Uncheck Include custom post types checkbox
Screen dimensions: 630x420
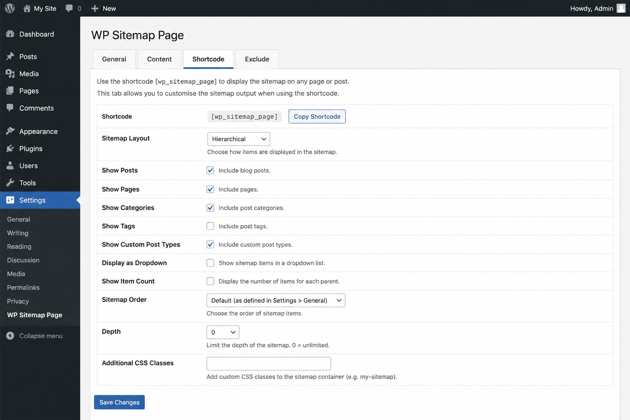tap(210, 244)
